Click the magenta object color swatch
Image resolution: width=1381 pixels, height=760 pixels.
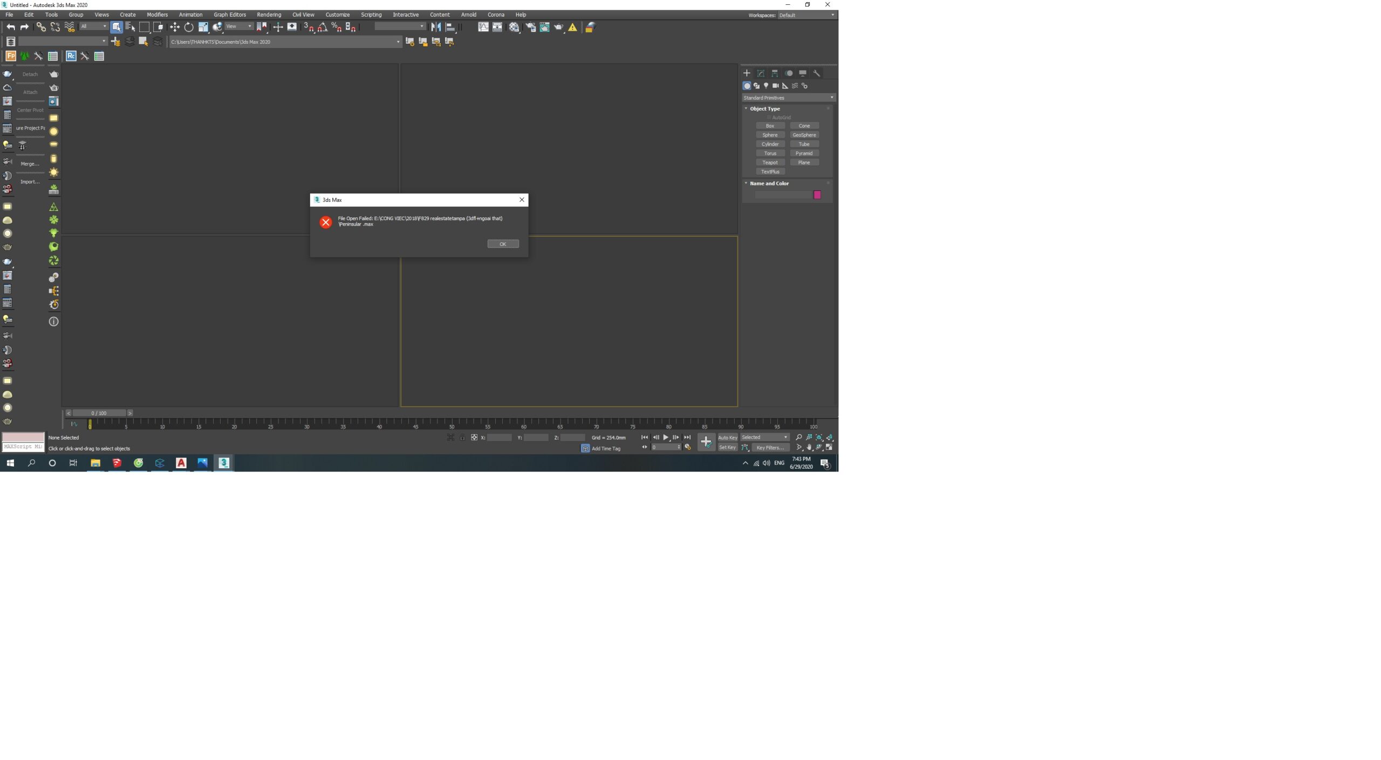pos(817,195)
